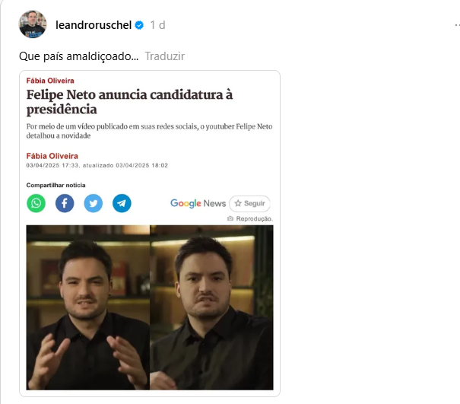
Task: Click the Telegram share icon
Action: tap(122, 203)
